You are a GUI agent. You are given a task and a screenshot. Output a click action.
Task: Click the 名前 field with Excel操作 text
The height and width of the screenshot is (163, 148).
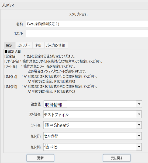87,24
